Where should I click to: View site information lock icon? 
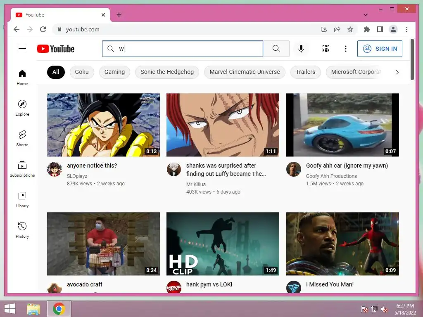[59, 29]
